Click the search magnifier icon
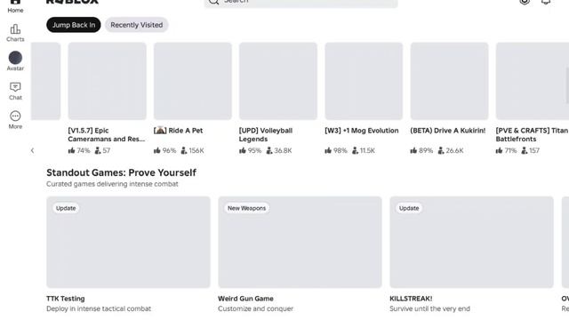Viewport: 569px width, 320px height. (x=213, y=2)
